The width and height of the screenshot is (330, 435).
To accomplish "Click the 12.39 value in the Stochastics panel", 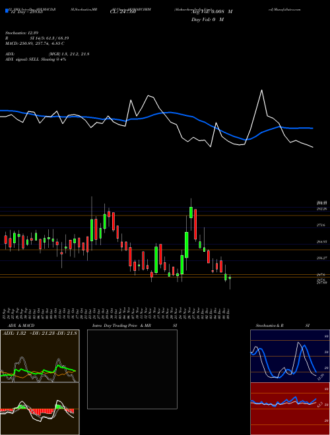I will coord(321,377).
